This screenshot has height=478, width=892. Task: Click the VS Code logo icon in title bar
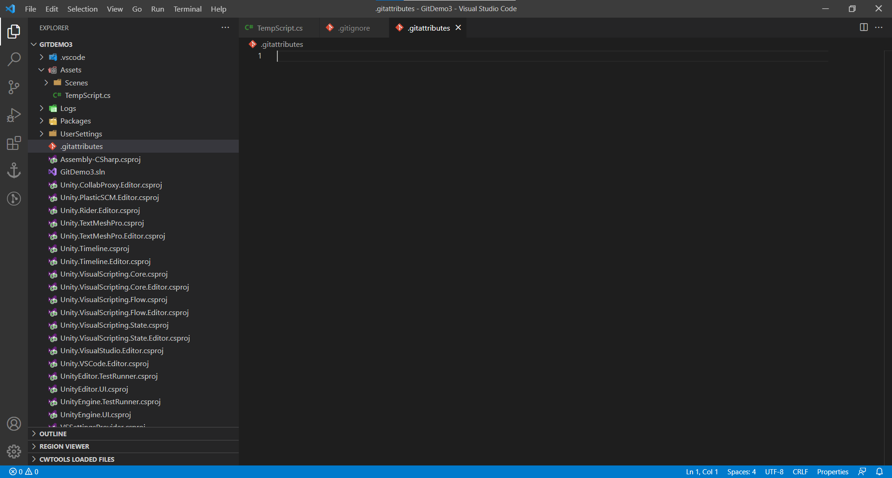click(10, 9)
